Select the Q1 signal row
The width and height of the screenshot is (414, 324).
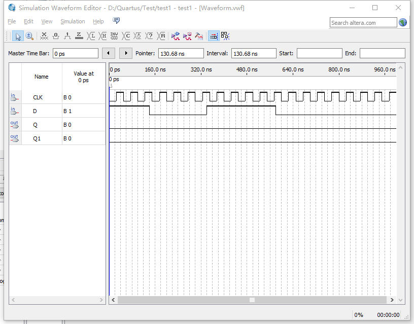(57, 138)
